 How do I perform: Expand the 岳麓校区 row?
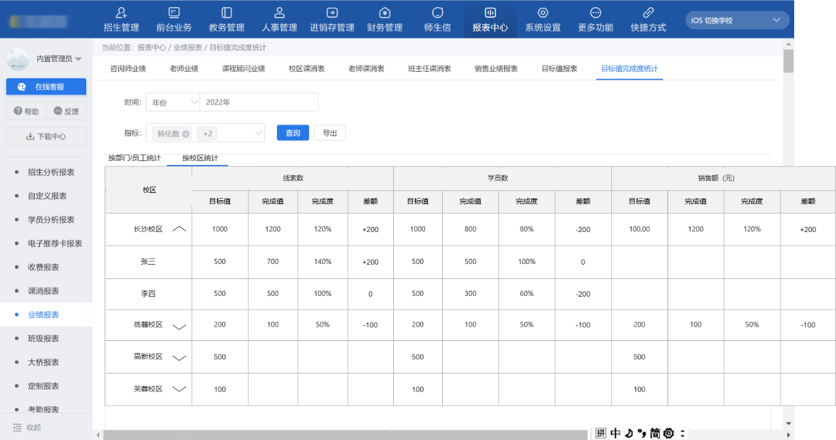tap(179, 326)
